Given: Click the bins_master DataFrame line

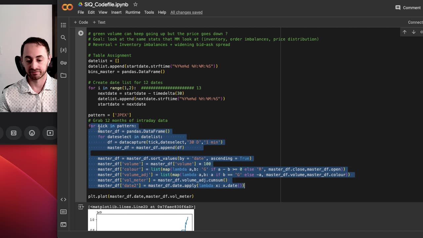Looking at the screenshot, I should point(126,72).
